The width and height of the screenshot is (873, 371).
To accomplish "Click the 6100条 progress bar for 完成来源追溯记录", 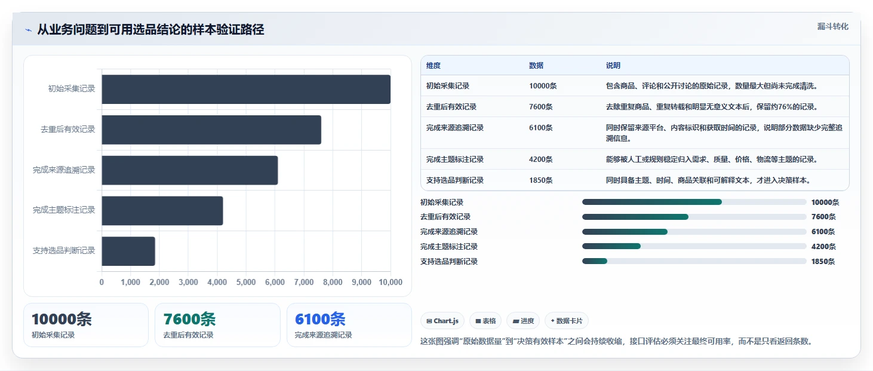I will pyautogui.click(x=694, y=232).
